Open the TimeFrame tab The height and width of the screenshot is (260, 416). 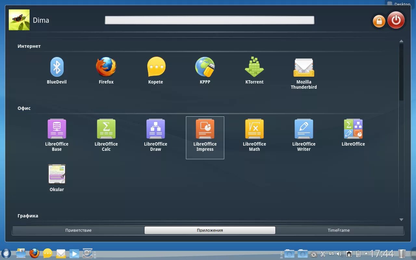tap(339, 230)
